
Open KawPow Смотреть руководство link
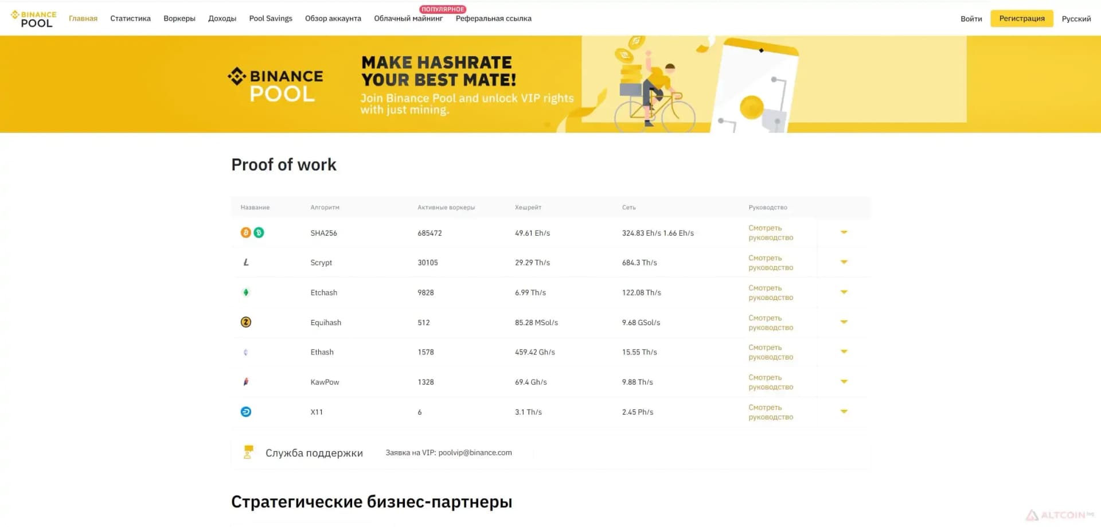click(771, 382)
